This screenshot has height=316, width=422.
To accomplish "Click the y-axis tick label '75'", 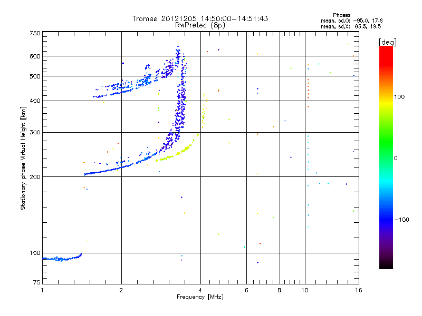I will pos(37,282).
